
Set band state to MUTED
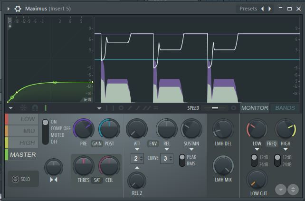(x=57, y=135)
